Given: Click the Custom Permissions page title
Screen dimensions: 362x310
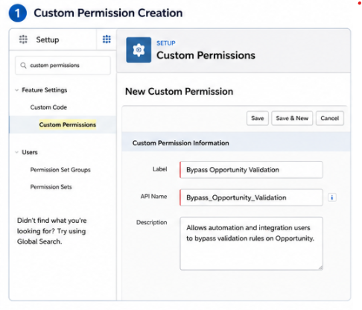Looking at the screenshot, I should pyautogui.click(x=206, y=55).
